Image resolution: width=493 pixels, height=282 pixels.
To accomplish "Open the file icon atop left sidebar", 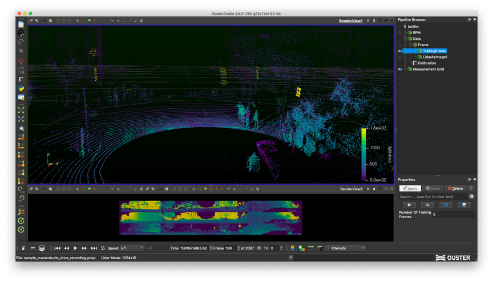I will pyautogui.click(x=21, y=24).
